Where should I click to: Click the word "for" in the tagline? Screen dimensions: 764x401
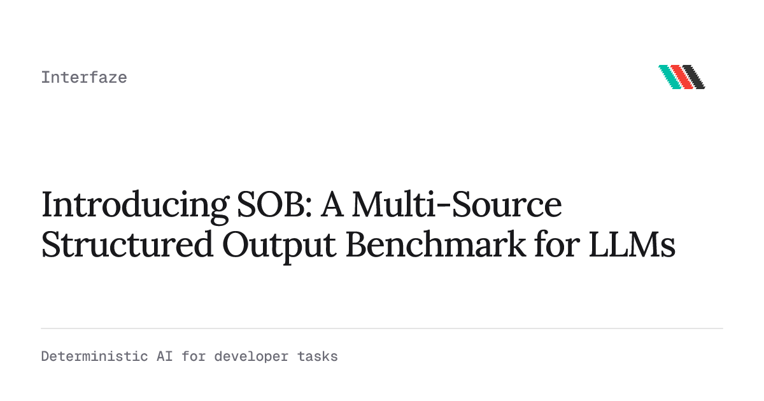[x=194, y=356]
